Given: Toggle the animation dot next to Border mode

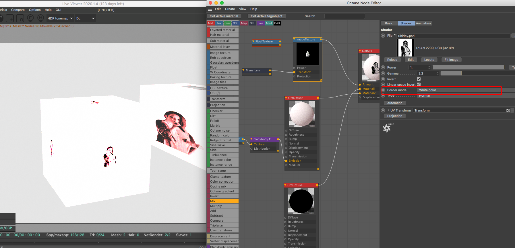Looking at the screenshot, I should [x=383, y=90].
